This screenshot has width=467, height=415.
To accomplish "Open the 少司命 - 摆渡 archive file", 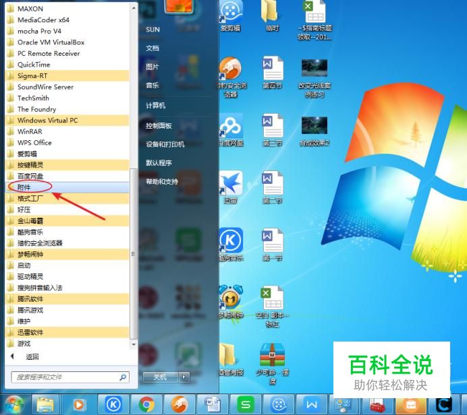I will 272,363.
